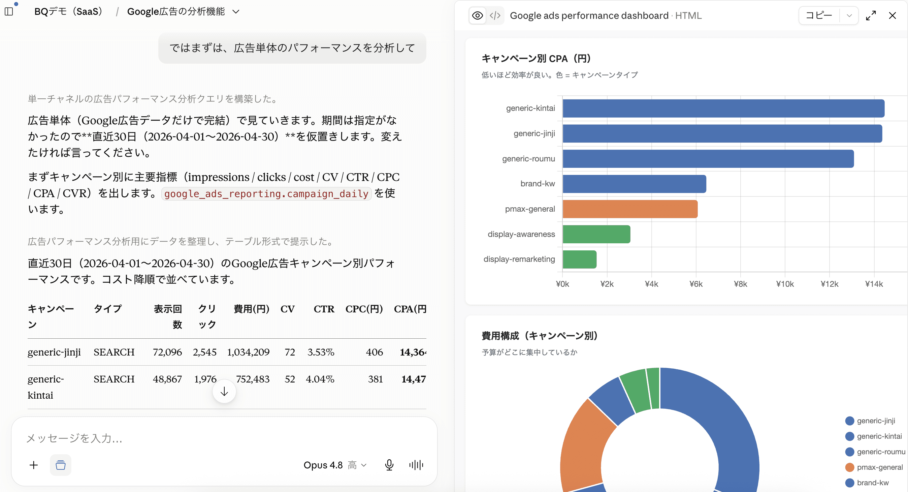Click the 1,034,209 cost cell
The width and height of the screenshot is (908, 492).
point(248,352)
